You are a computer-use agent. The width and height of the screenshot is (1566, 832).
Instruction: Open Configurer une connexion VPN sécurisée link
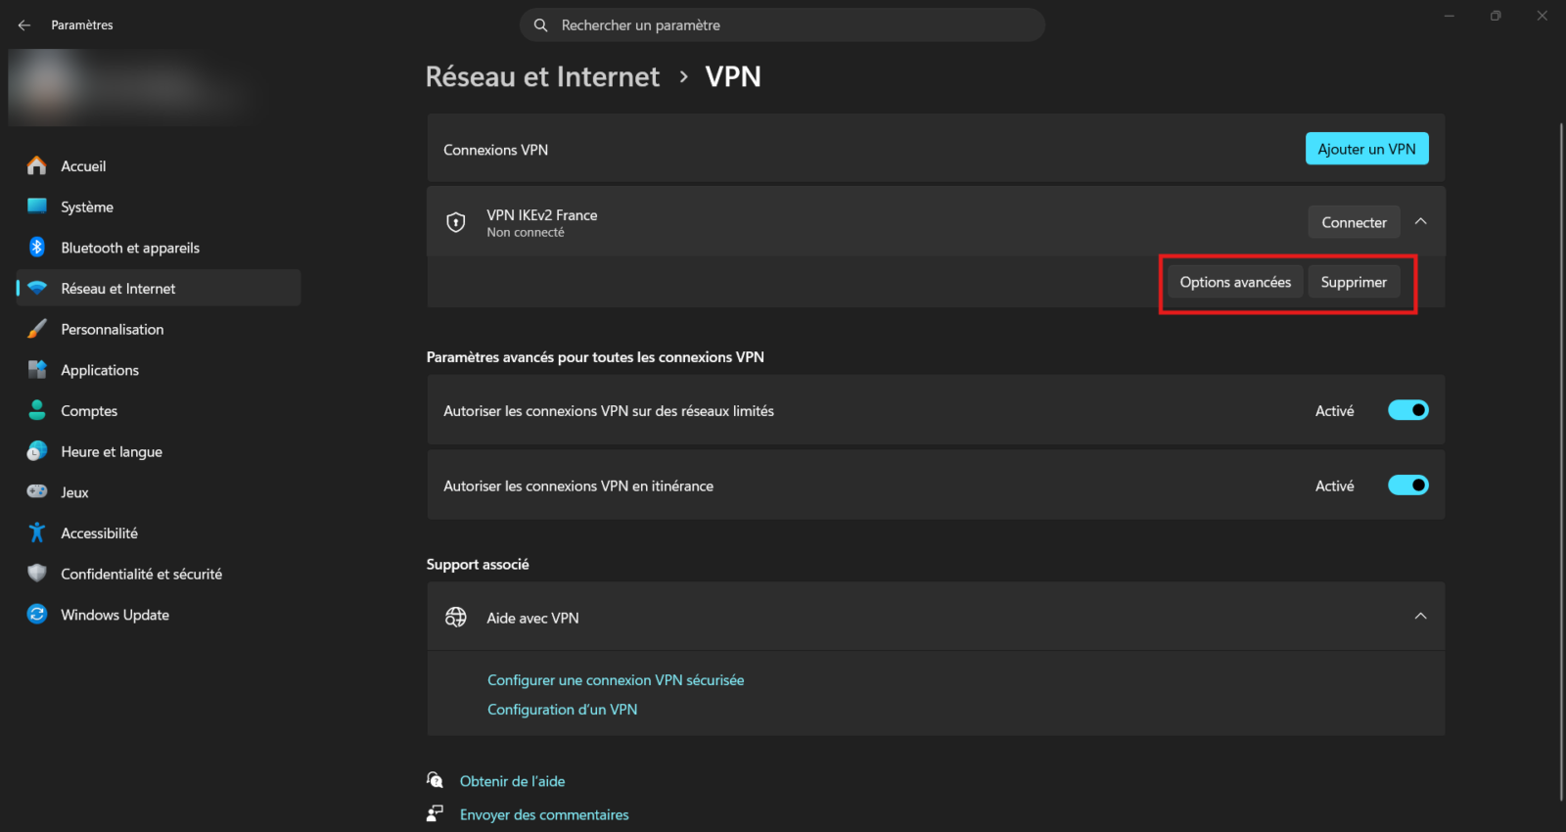[x=616, y=680]
